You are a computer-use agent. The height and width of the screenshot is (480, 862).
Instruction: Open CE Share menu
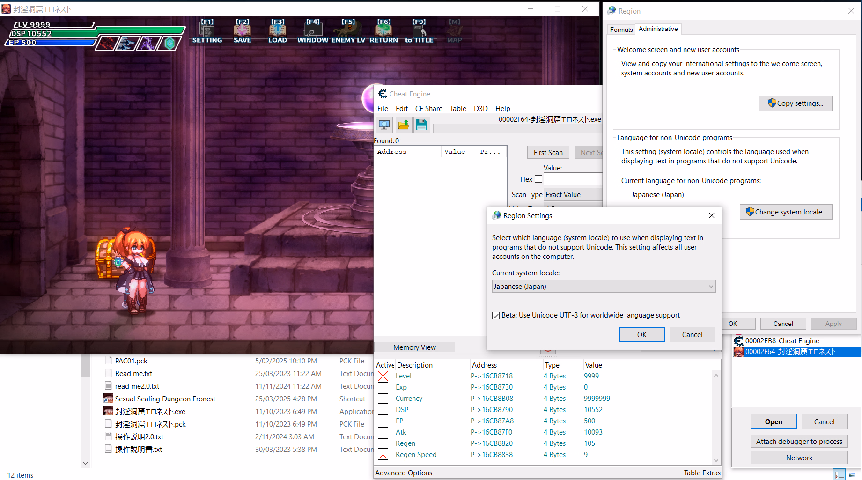tap(428, 108)
